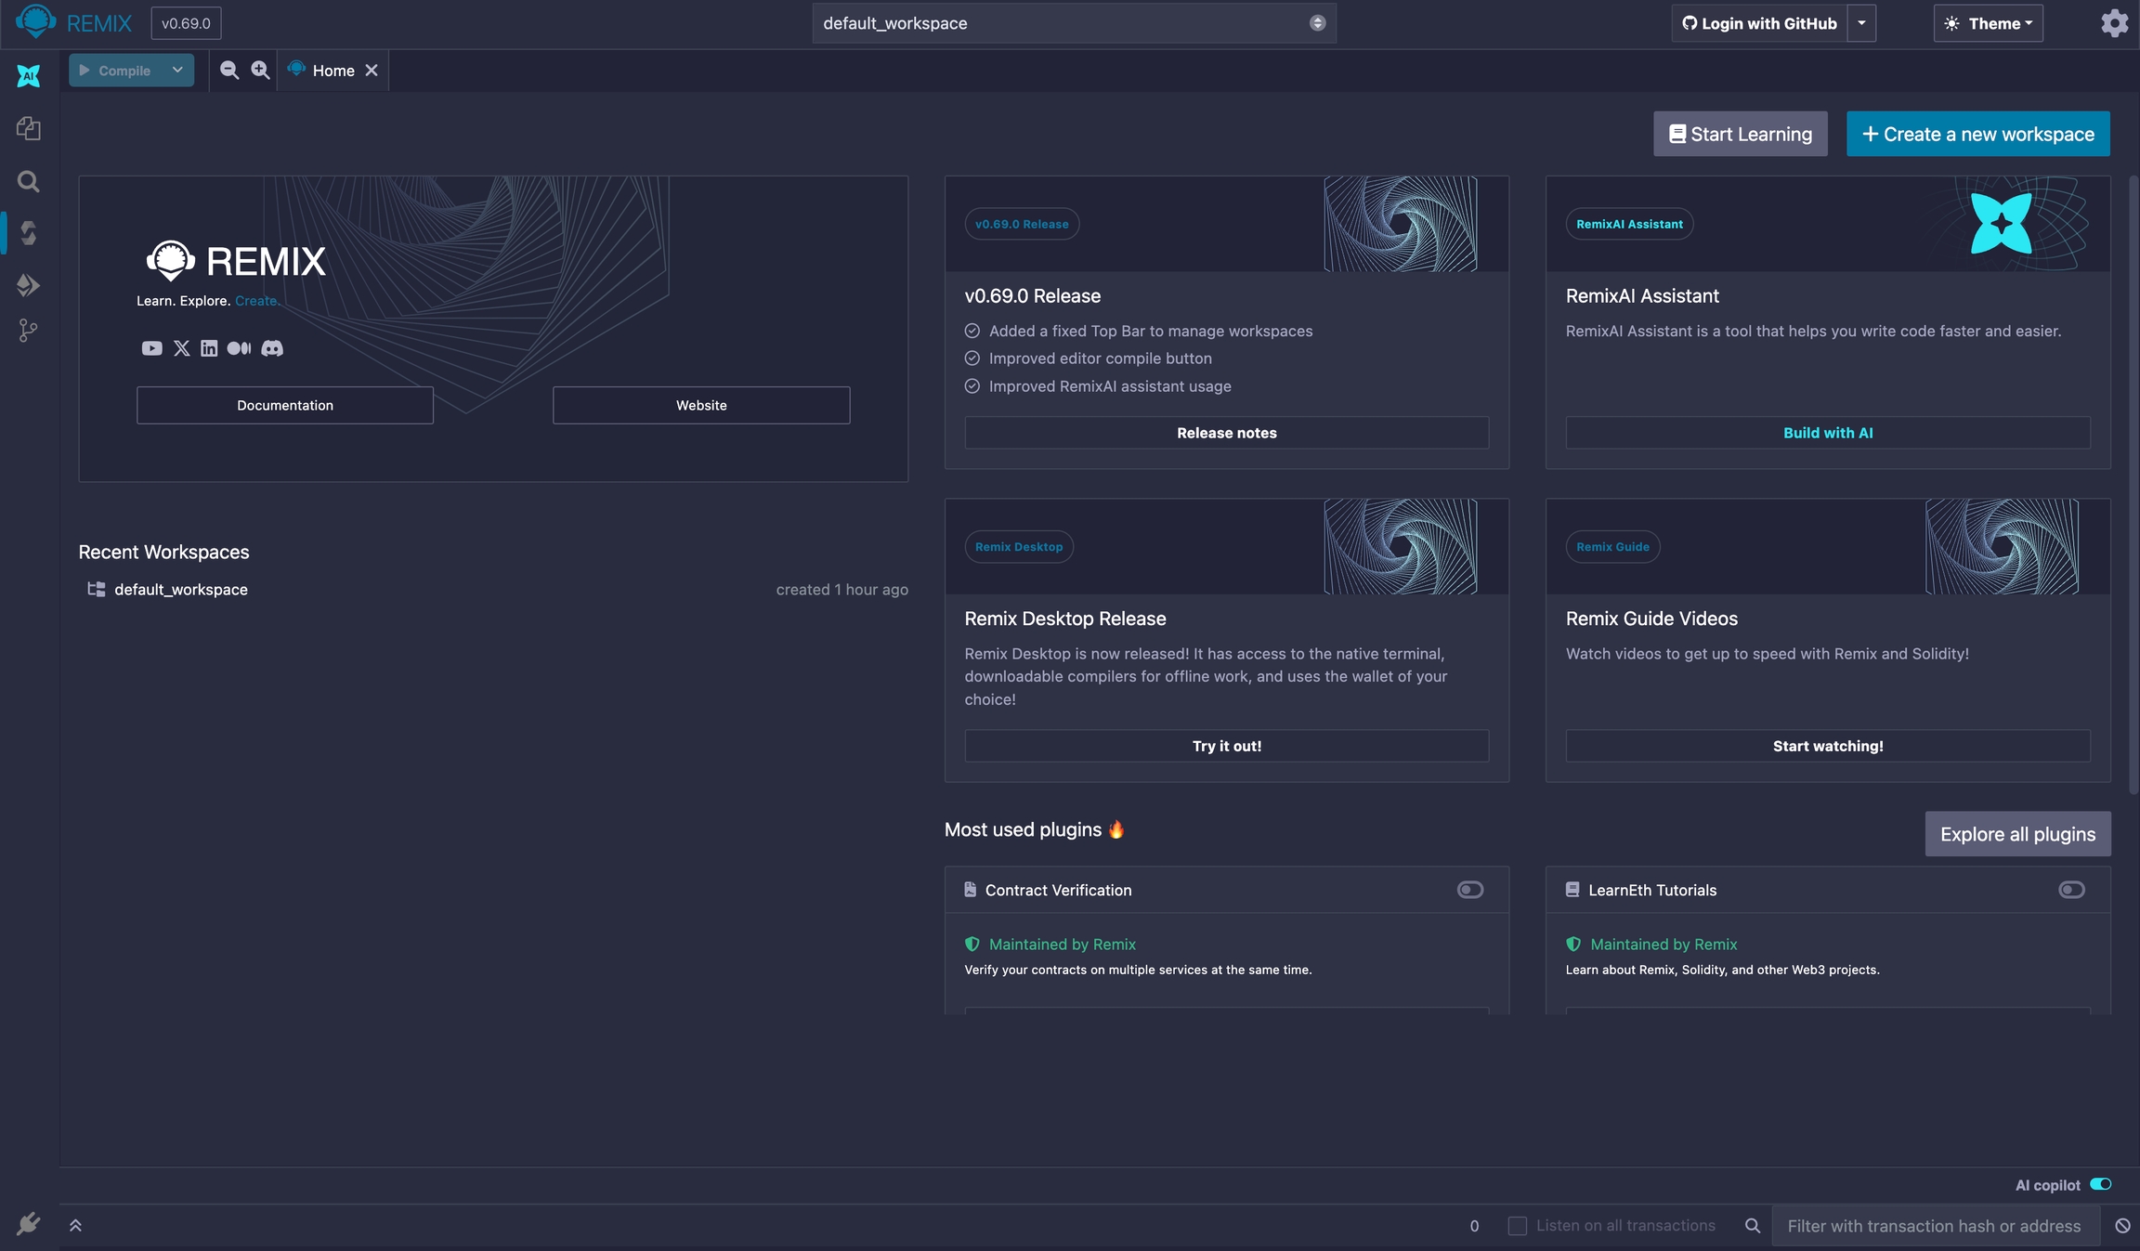This screenshot has width=2140, height=1251.
Task: Open the Deploy & run transactions icon
Action: [28, 284]
